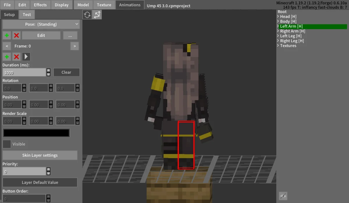The image size is (349, 203).
Task: Open the Edit menu
Action: click(x=22, y=5)
